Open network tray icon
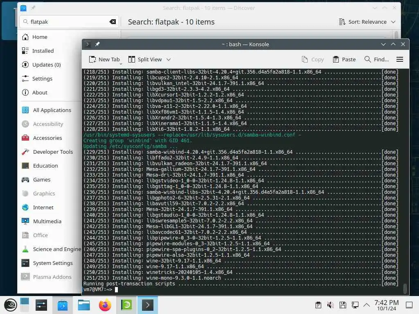 pos(355,305)
